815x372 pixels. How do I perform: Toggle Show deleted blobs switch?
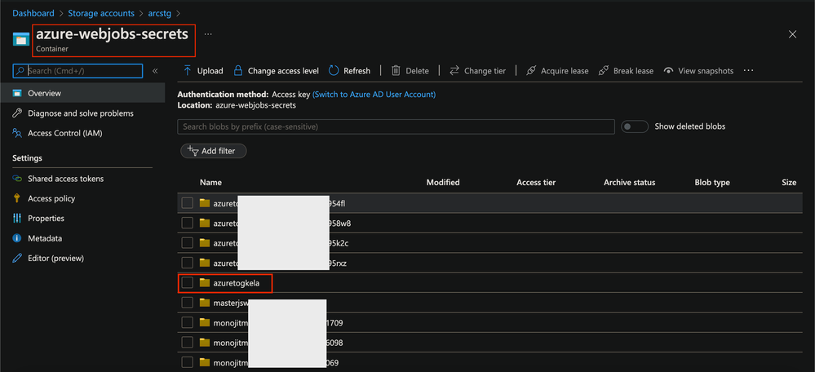[x=635, y=126]
